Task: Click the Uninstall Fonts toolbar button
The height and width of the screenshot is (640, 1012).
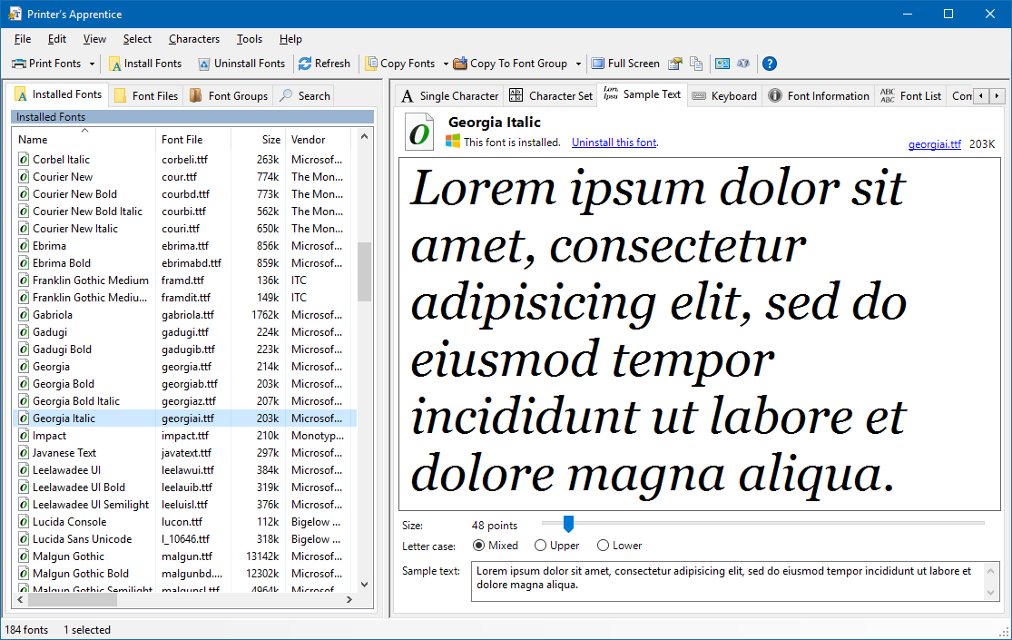Action: (241, 64)
